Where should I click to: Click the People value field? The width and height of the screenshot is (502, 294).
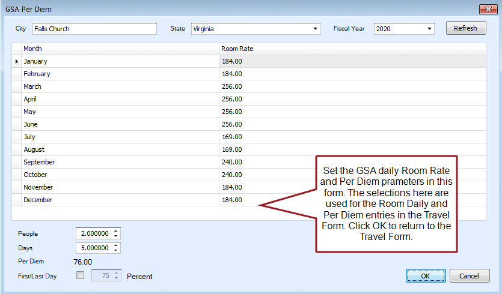[94, 233]
